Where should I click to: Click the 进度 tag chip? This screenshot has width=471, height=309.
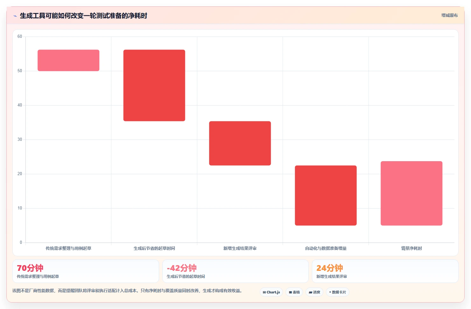point(314,292)
